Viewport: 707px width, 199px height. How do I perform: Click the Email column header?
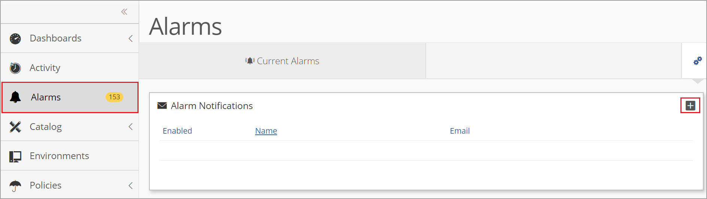tap(460, 131)
